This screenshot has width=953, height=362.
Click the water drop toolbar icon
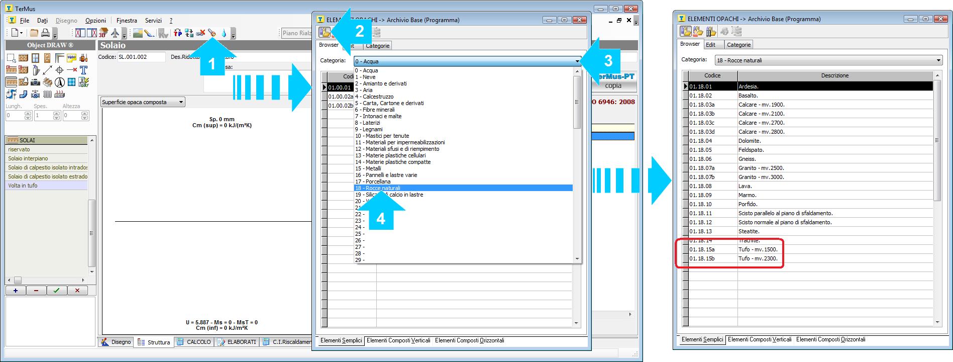coord(224,33)
